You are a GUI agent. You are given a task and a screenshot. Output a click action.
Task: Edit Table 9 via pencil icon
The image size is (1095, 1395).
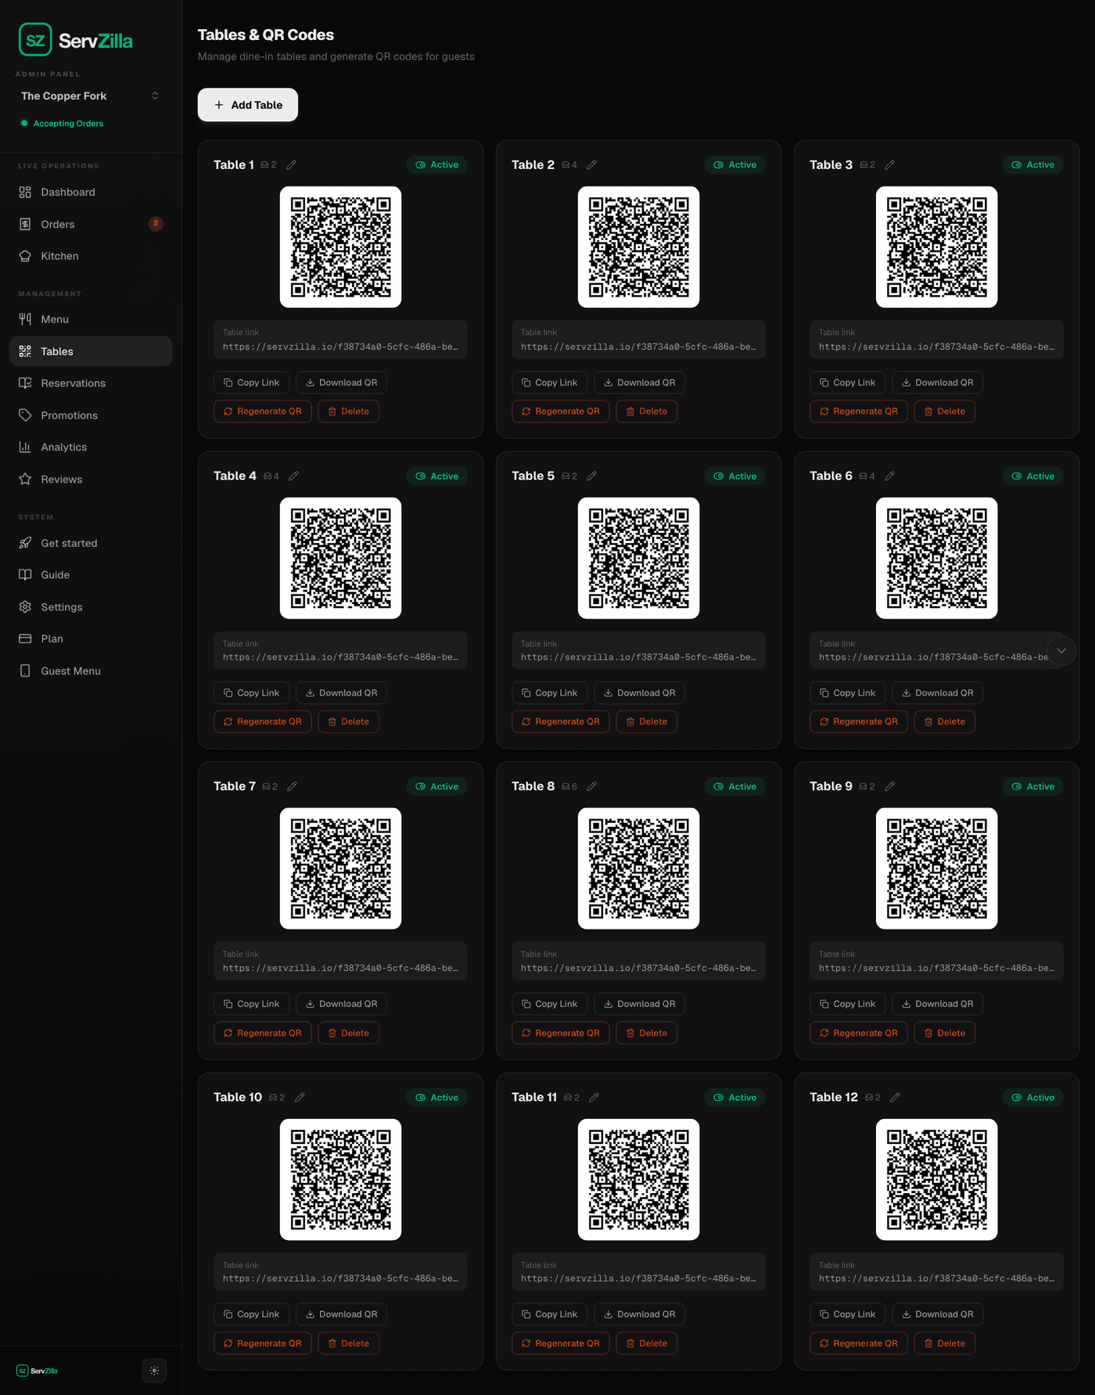pos(890,786)
